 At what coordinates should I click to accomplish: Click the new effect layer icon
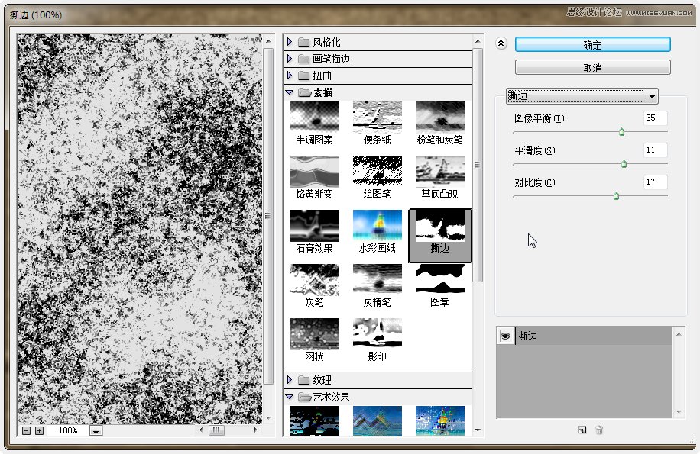[582, 430]
